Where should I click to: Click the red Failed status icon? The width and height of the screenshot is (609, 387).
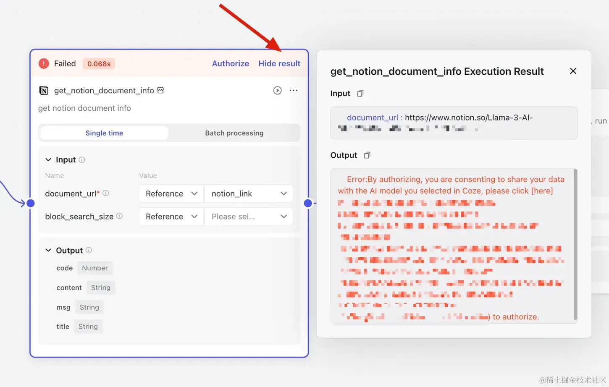click(x=44, y=63)
